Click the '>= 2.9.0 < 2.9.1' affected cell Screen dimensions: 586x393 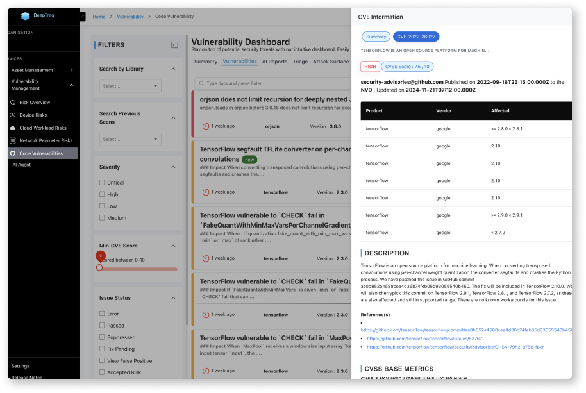tap(506, 215)
